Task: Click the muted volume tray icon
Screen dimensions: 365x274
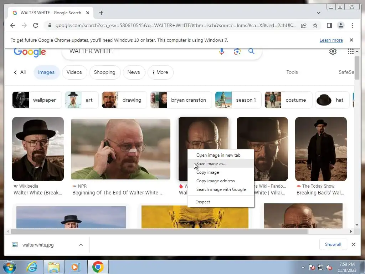Action: (329, 267)
